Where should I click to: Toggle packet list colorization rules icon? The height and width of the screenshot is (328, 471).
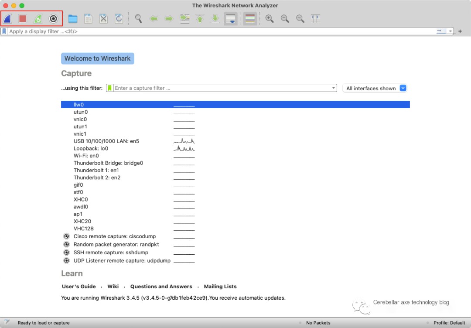click(250, 19)
